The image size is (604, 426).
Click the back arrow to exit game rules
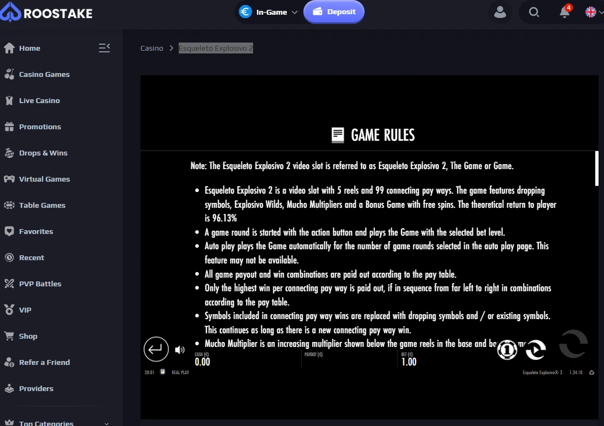pyautogui.click(x=156, y=349)
